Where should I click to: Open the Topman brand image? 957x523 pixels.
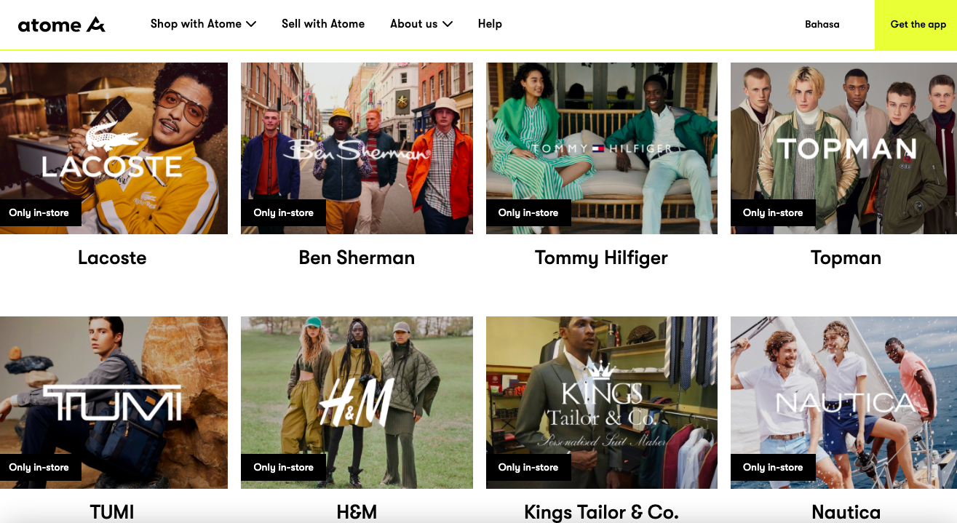point(843,148)
